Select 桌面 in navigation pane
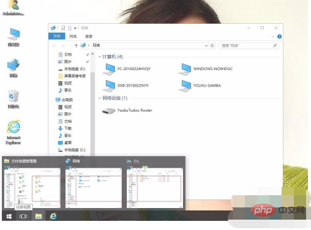This screenshot has width=311, height=230. click(x=65, y=143)
